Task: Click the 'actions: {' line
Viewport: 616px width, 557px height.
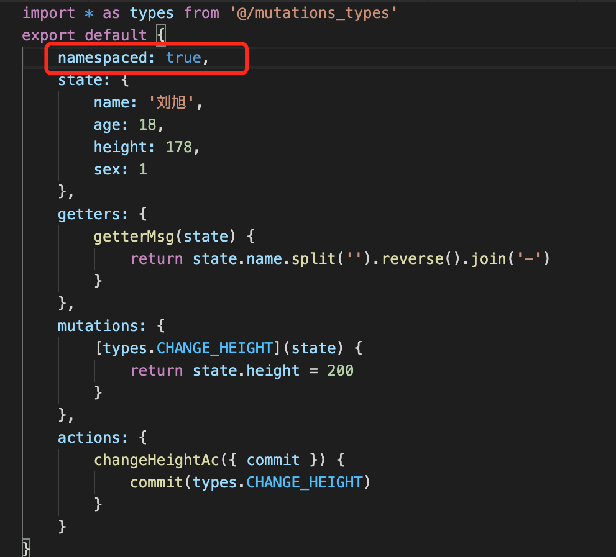Action: [x=103, y=438]
